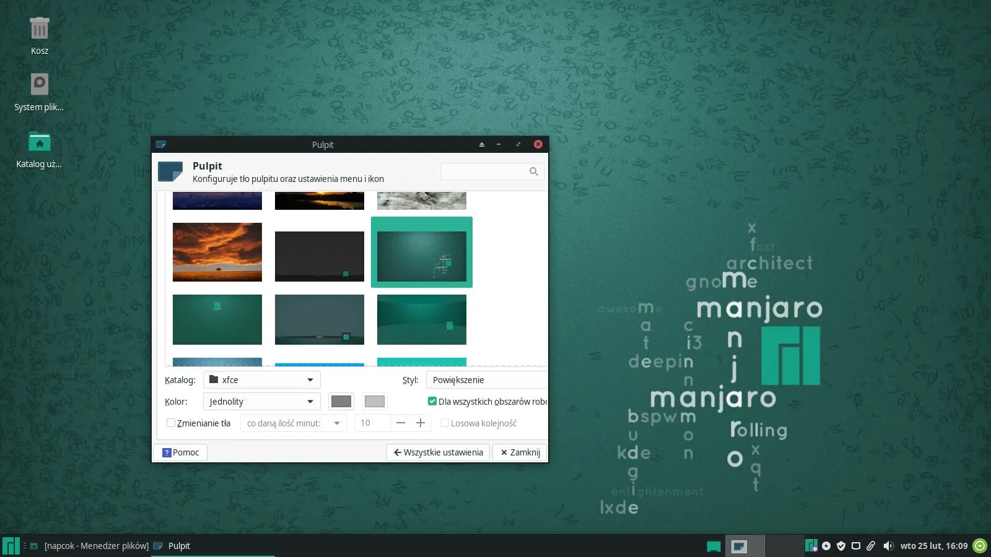Select the orange sunset clouds wallpaper
The width and height of the screenshot is (991, 557).
[x=217, y=252]
